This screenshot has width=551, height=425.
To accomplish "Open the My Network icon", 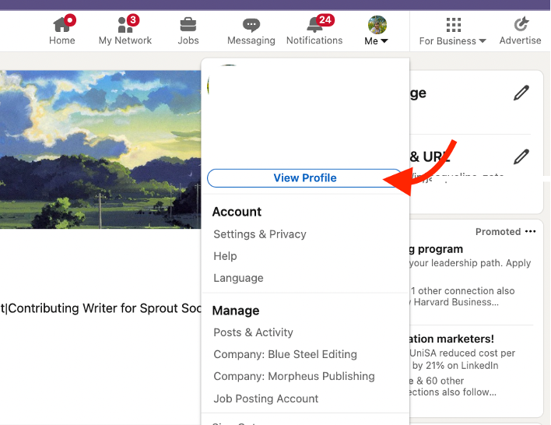I will pos(125,25).
